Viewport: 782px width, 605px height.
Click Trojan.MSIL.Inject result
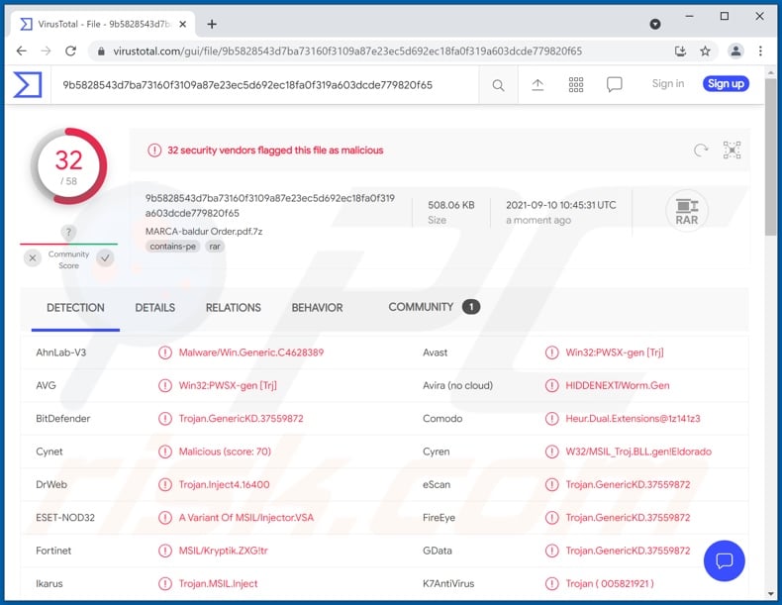point(218,583)
